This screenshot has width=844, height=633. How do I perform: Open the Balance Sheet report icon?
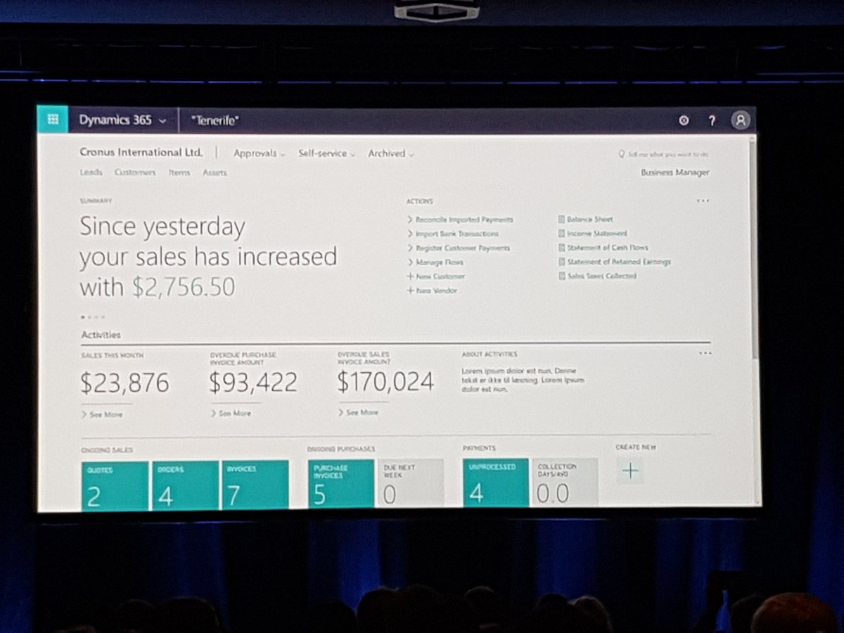pyautogui.click(x=561, y=219)
